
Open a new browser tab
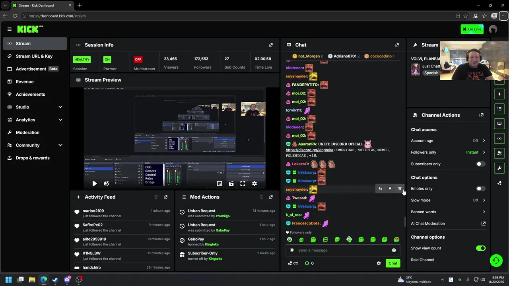point(80,5)
